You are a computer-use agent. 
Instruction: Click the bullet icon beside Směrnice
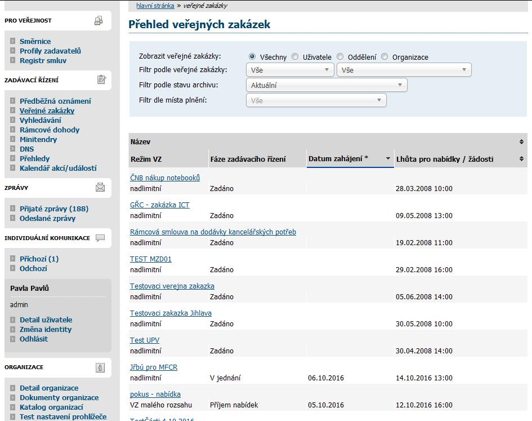(12, 41)
